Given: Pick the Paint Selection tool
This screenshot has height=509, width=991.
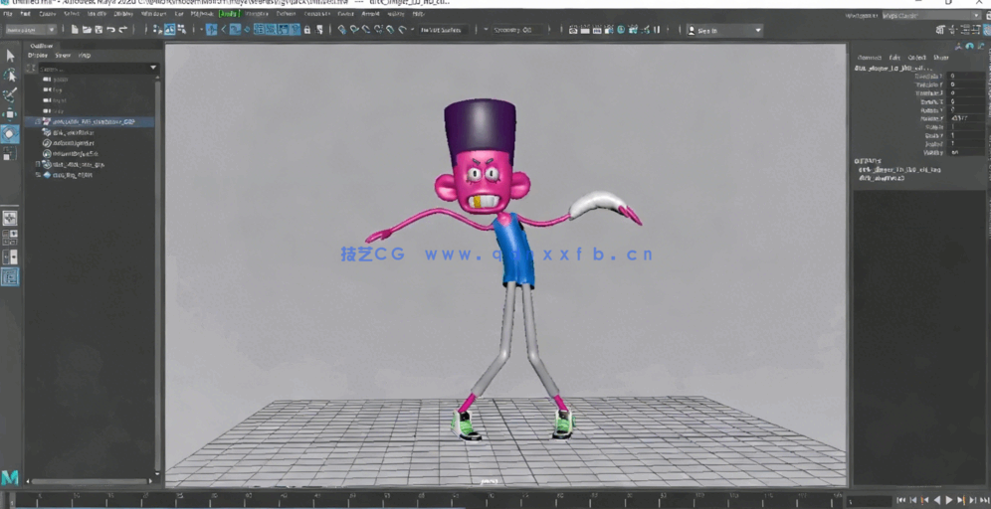Looking at the screenshot, I should click(x=10, y=95).
